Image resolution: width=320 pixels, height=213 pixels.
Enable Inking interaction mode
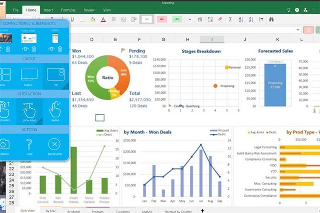[55, 111]
